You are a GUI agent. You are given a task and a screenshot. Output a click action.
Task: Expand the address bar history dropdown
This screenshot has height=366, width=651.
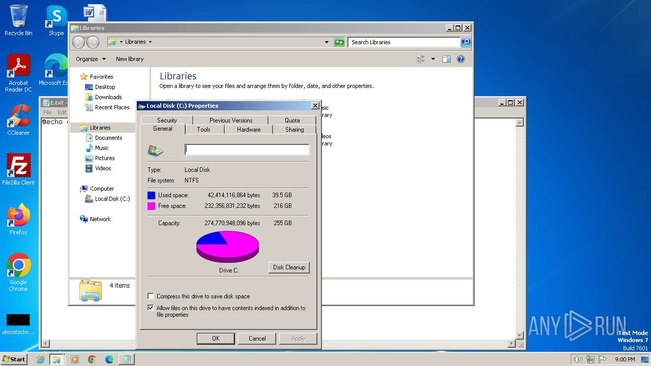[x=327, y=42]
